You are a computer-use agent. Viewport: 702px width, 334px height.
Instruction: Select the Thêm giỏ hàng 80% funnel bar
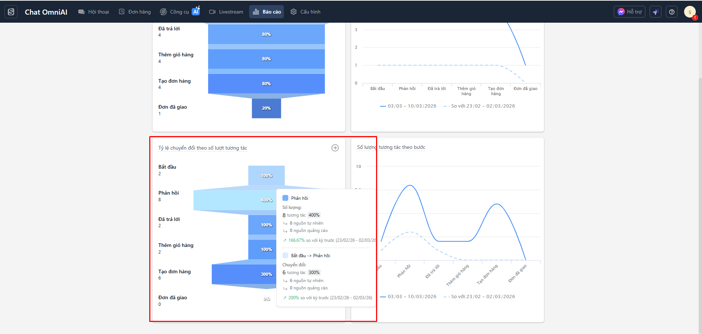click(266, 59)
